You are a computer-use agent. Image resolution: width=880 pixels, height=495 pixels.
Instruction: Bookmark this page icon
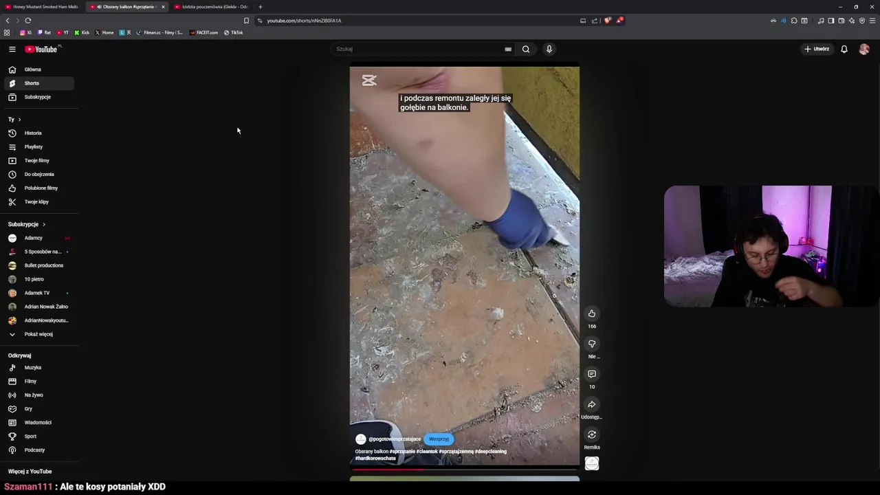(246, 21)
